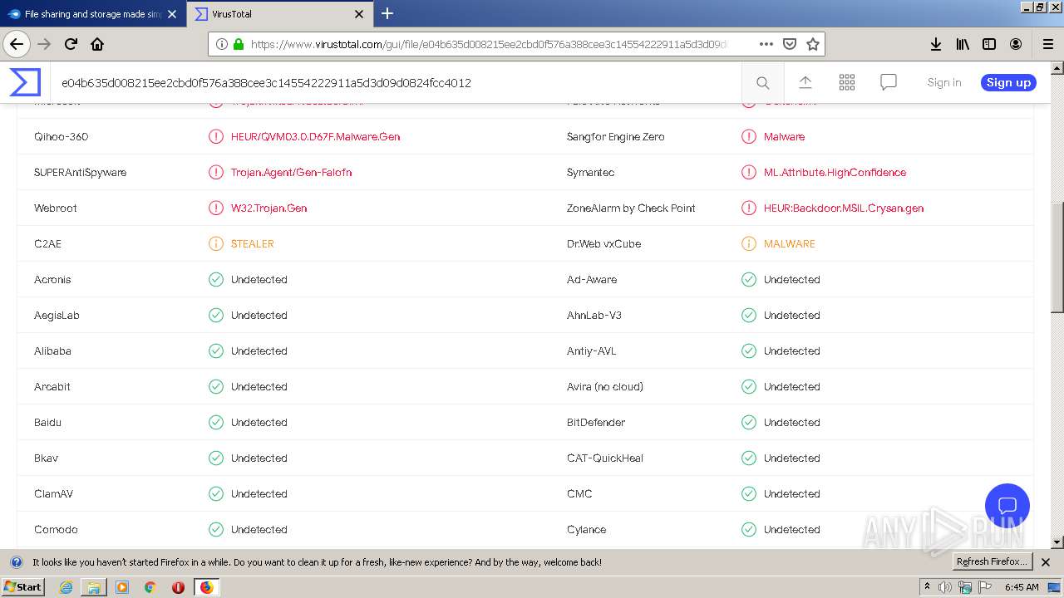The width and height of the screenshot is (1064, 598).
Task: Open Internet Explorer from the taskbar
Action: pyautogui.click(x=66, y=587)
